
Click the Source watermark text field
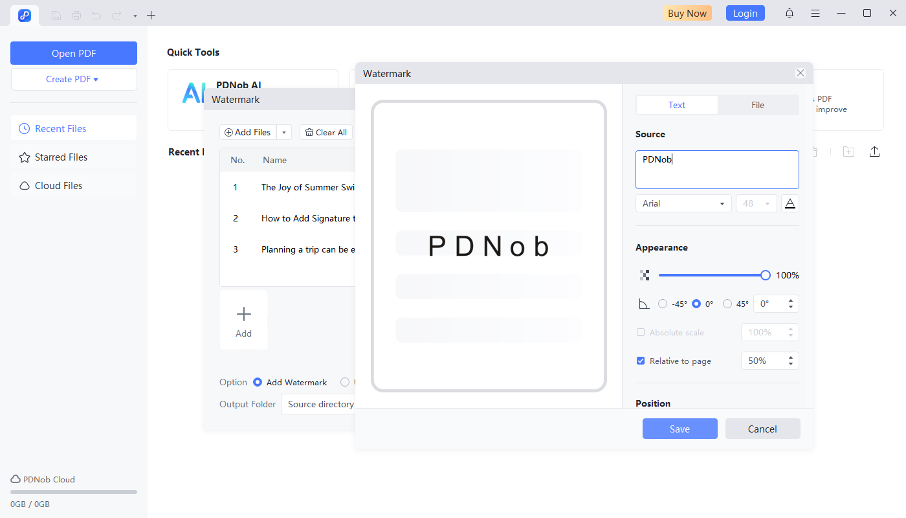coord(717,170)
